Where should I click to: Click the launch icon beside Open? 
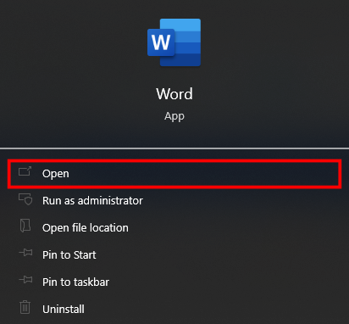point(25,171)
